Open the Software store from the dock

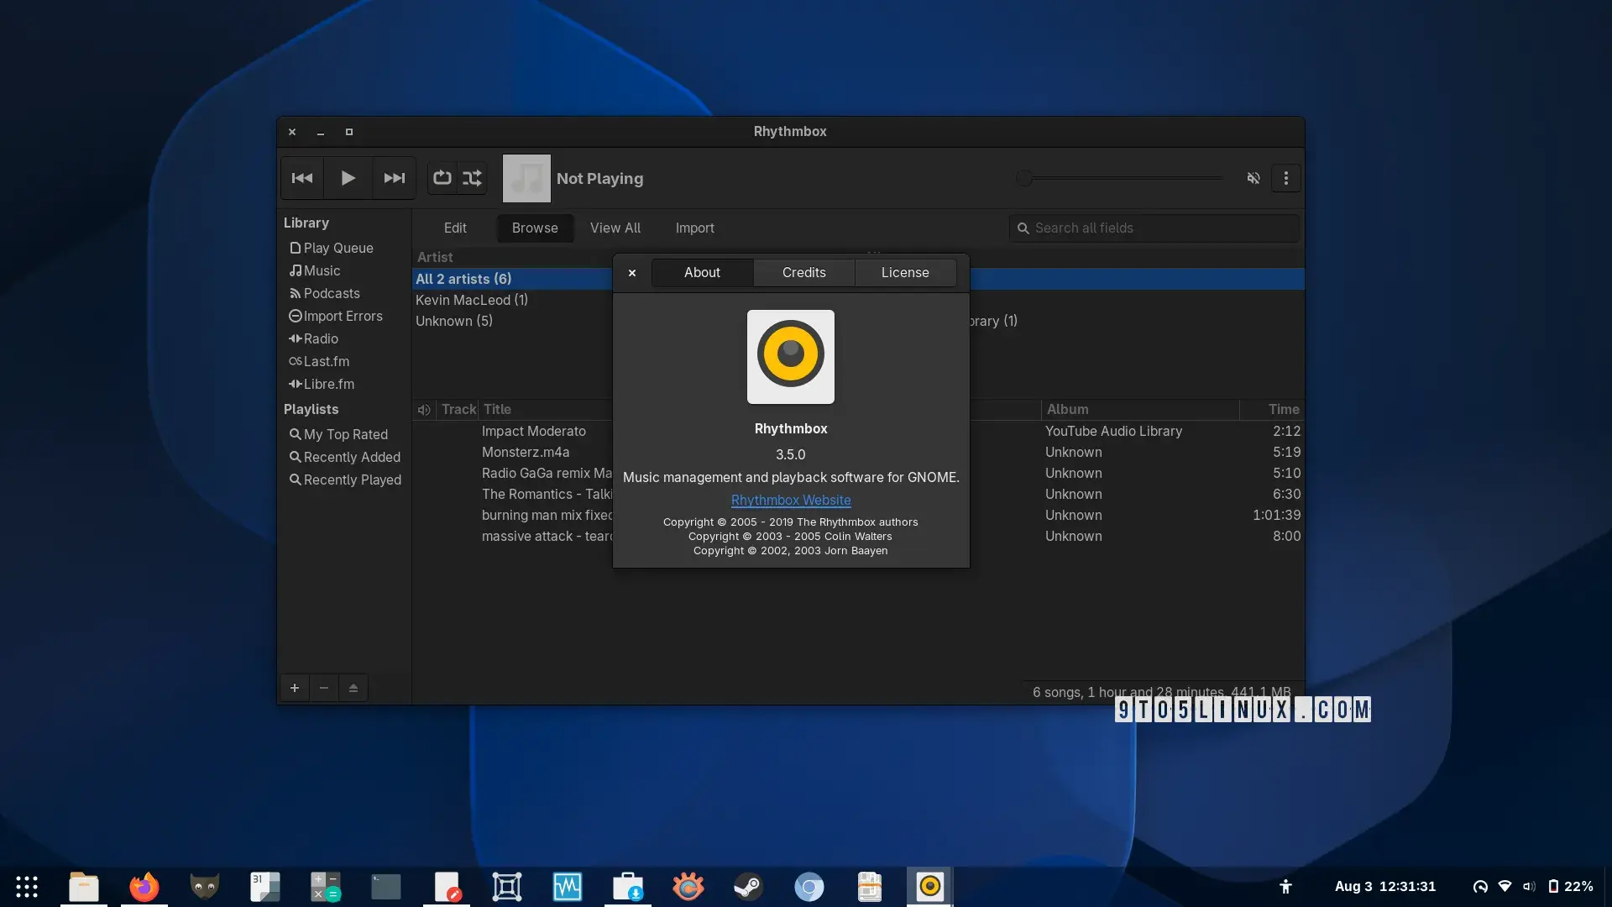pyautogui.click(x=628, y=887)
